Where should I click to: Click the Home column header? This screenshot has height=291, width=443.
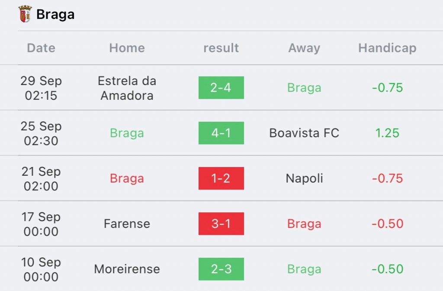127,48
